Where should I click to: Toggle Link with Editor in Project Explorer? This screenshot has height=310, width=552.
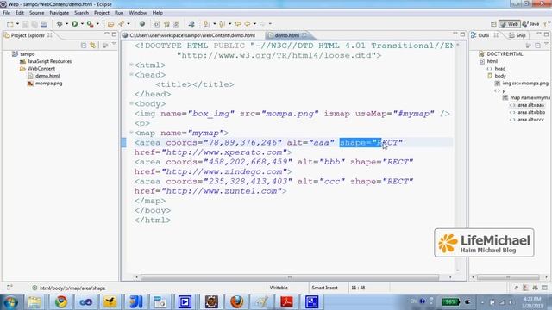92,46
